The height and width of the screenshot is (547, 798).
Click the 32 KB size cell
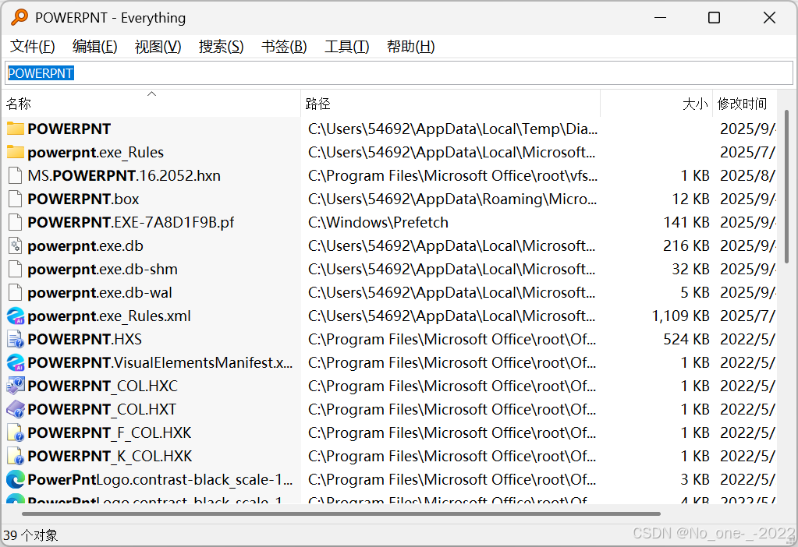pos(690,269)
